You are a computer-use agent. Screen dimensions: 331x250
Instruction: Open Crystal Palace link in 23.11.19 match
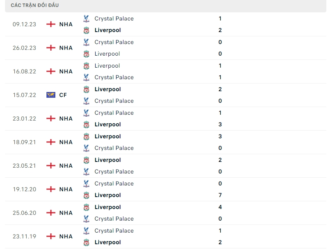(114, 231)
